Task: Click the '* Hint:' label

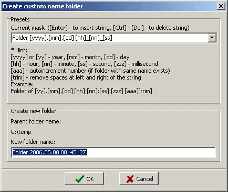Action: [x=19, y=50]
